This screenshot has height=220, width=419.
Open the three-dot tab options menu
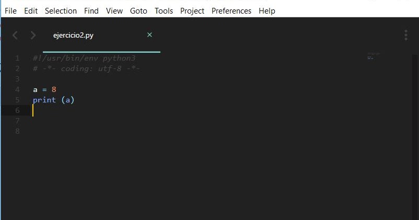(x=406, y=35)
